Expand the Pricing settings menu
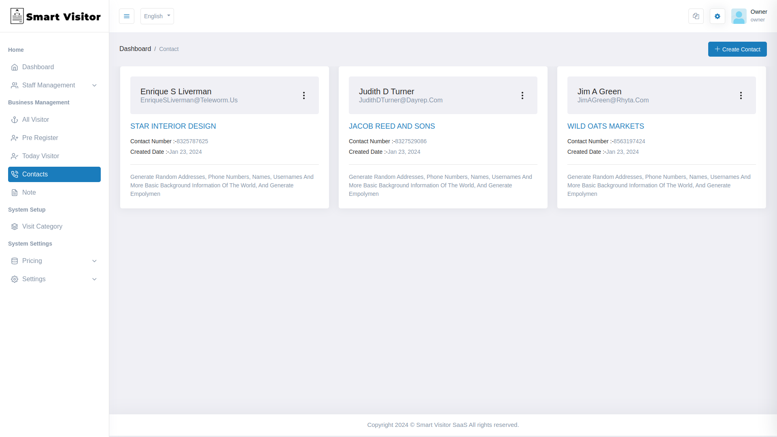This screenshot has width=777, height=437. 94,261
